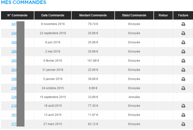Image resolution: width=193 pixels, height=130 pixels.
Task: Open invoice icon for 22 septembre 2016 order
Action: click(x=183, y=33)
